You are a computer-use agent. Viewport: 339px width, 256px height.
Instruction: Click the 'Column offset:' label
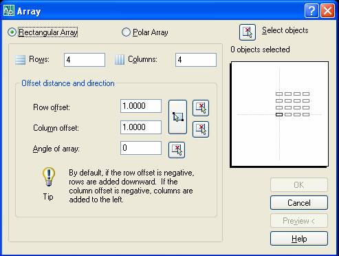(x=56, y=128)
